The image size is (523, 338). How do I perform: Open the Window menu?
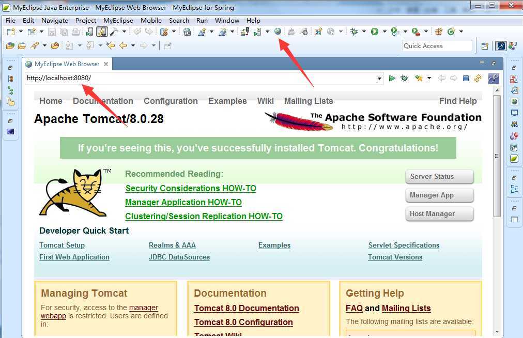227,20
